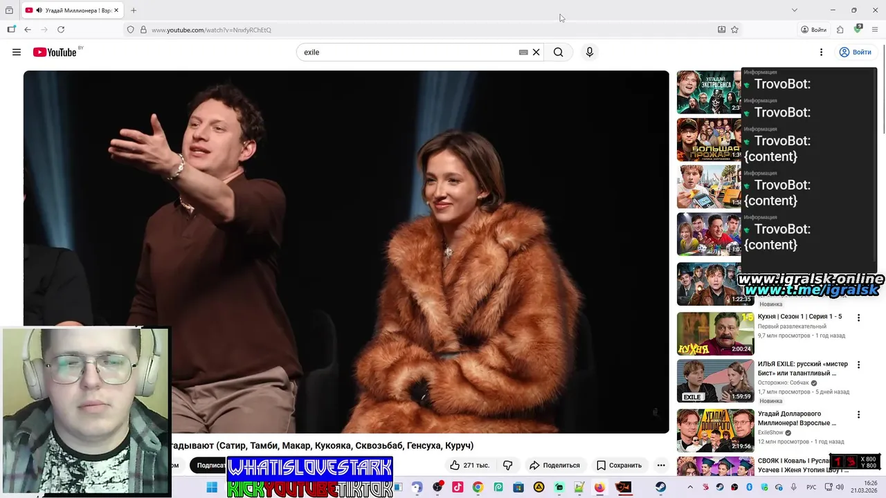Image resolution: width=886 pixels, height=498 pixels.
Task: Open options for Кухня video
Action: (858, 317)
